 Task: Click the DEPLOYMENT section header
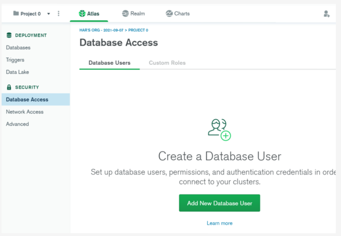31,35
